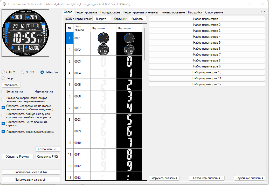Click the Сохранить GIF button

coord(48,149)
